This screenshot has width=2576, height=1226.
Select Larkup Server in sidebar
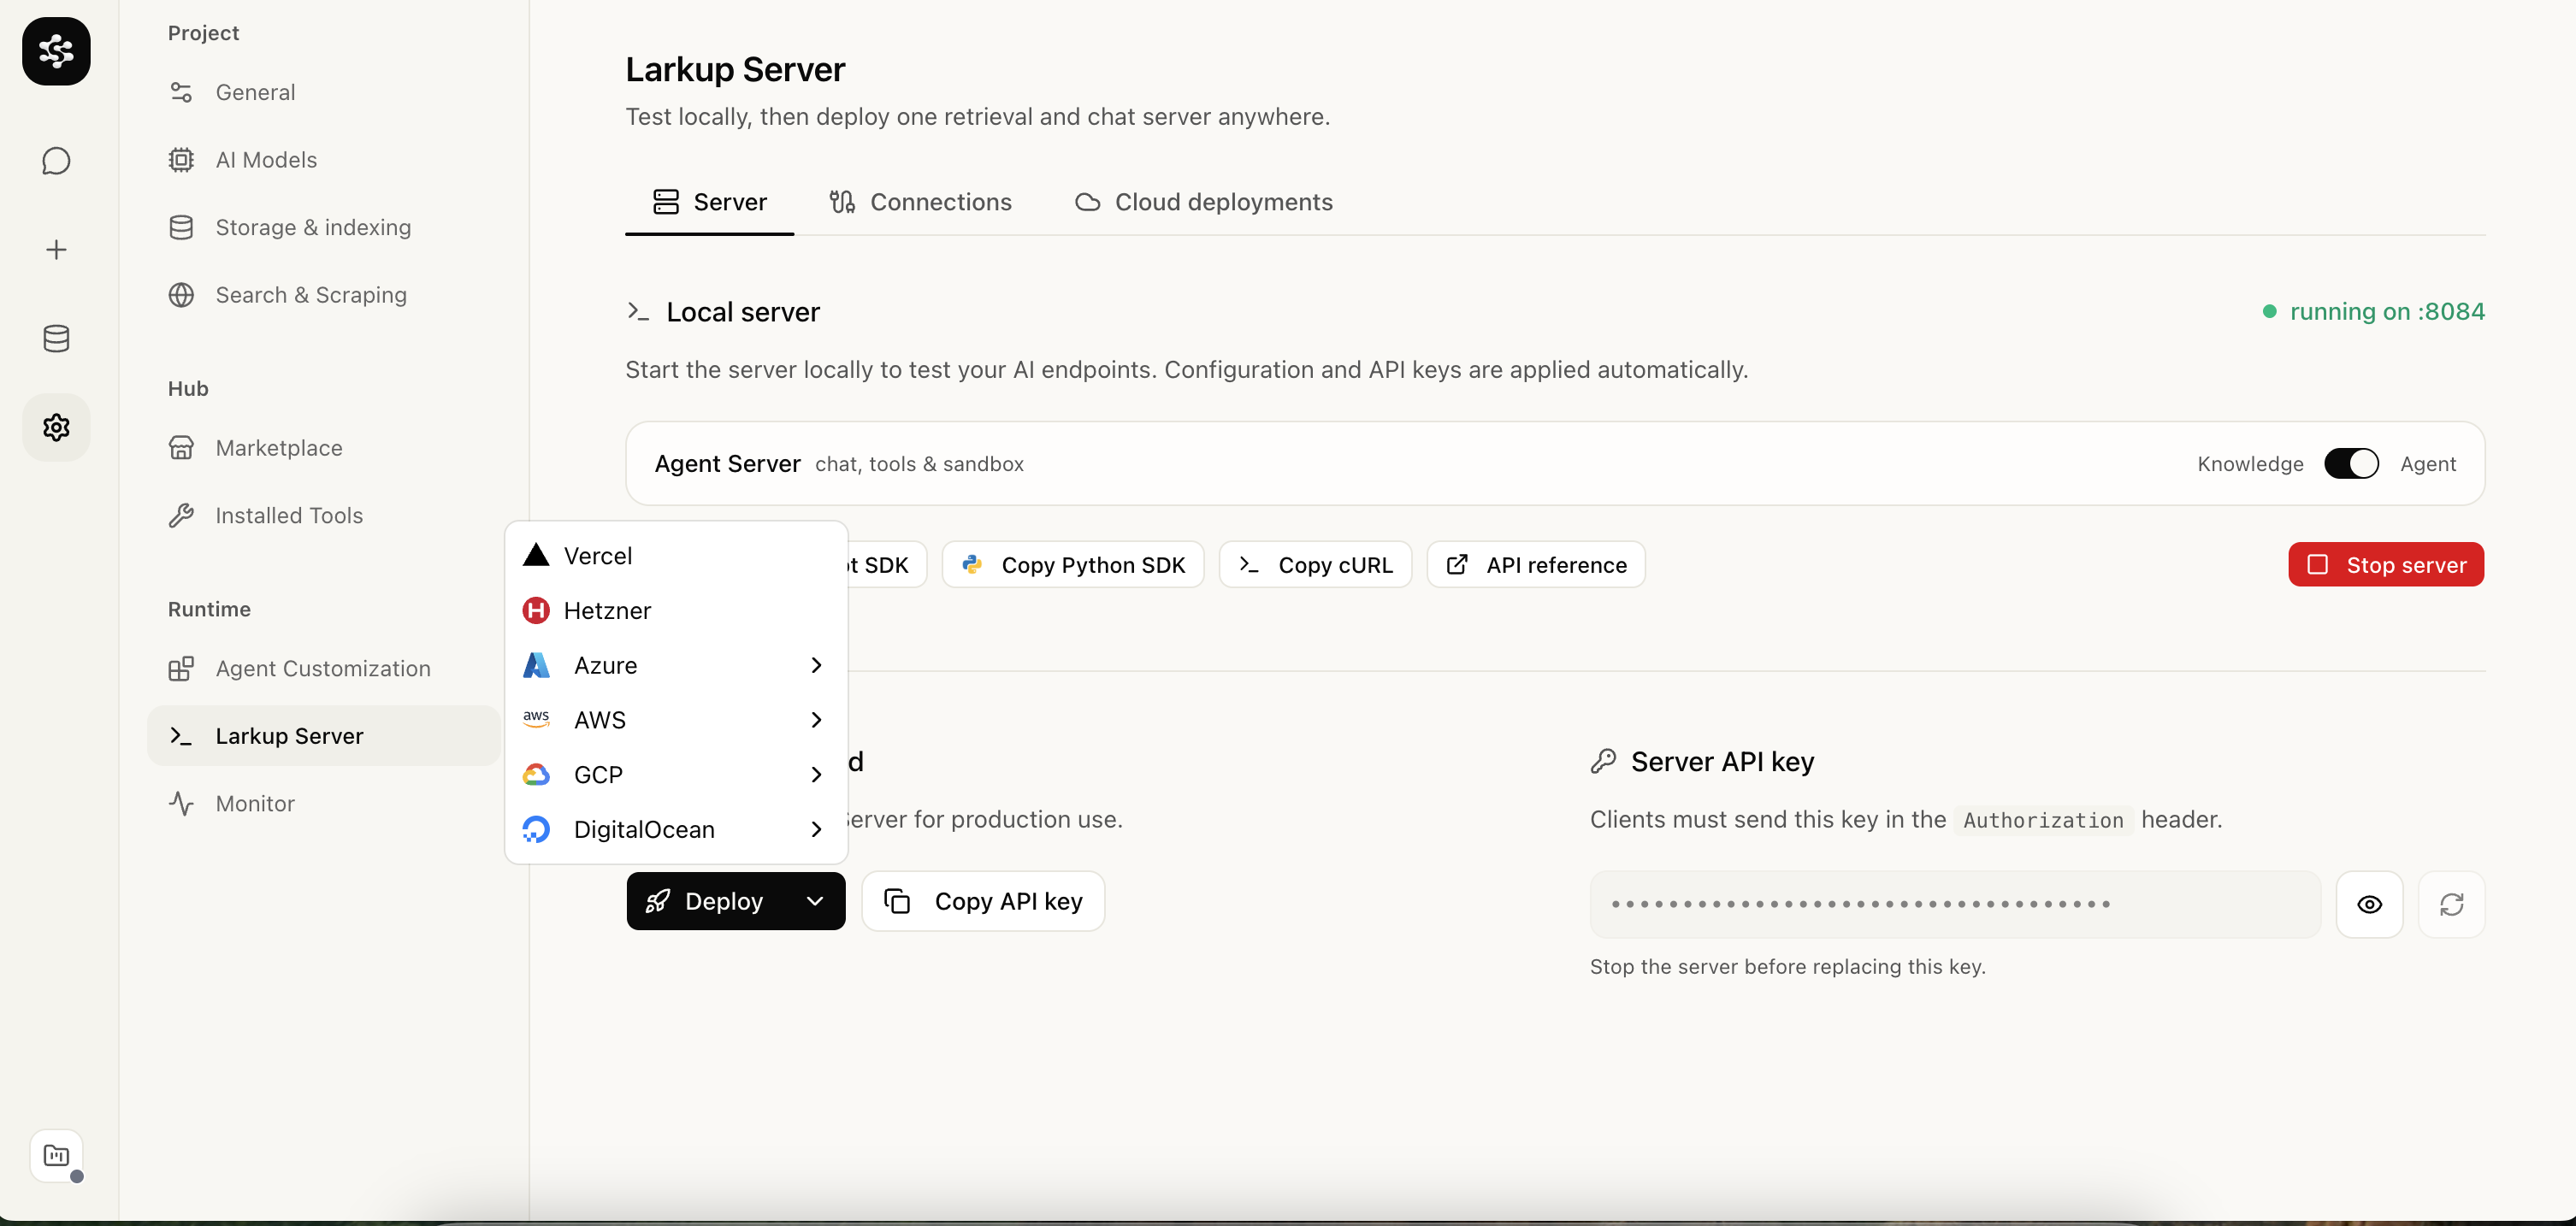(x=323, y=736)
